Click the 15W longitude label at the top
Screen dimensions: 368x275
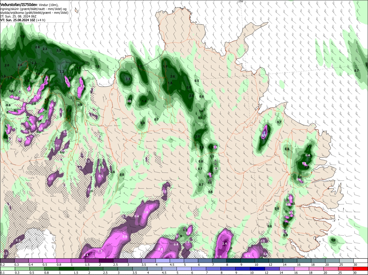click(241, 1)
